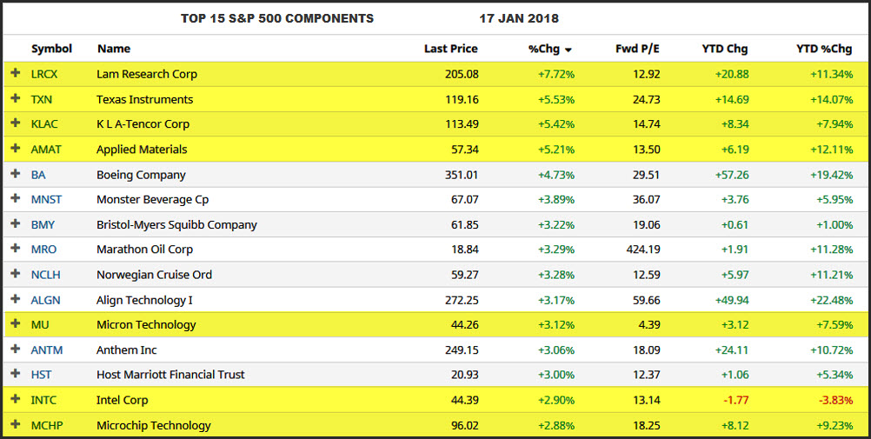The image size is (871, 439).
Task: Expand the MNST row details
Action: (15, 199)
